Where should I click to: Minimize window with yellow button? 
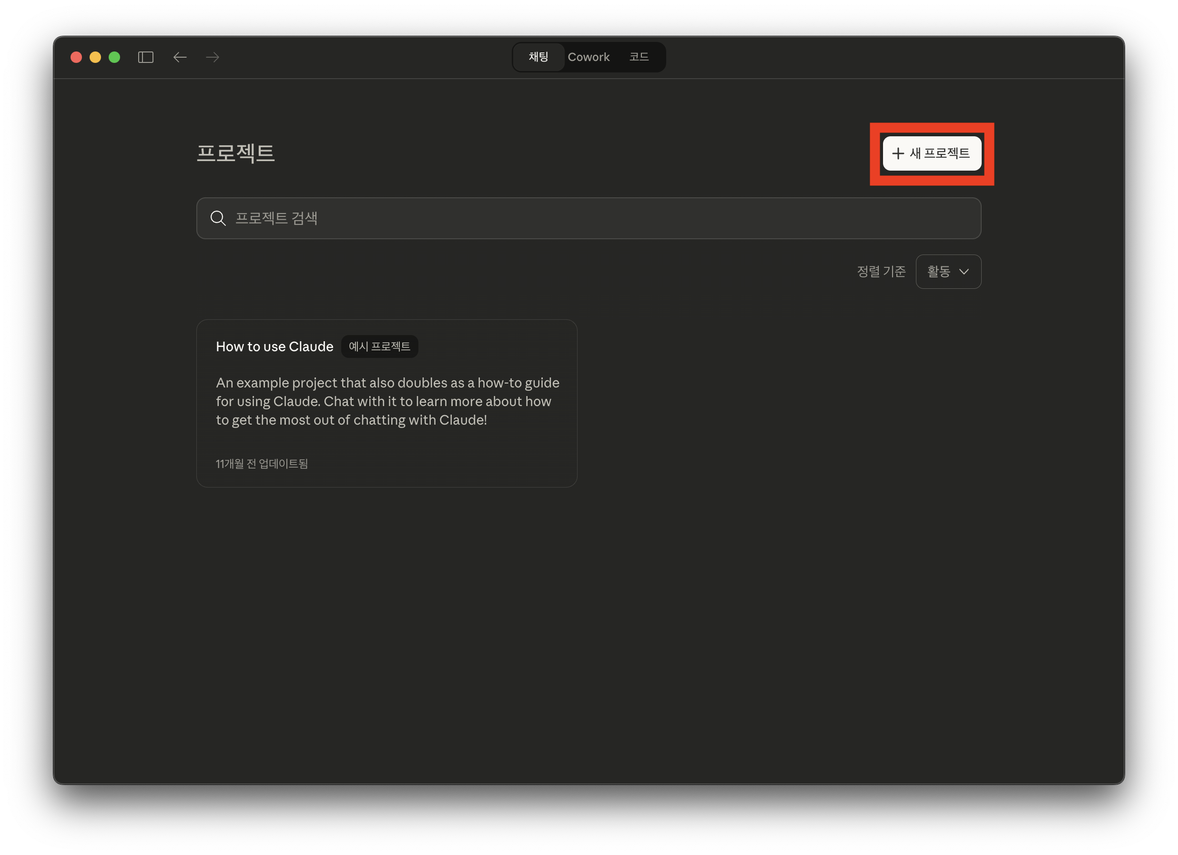click(x=96, y=57)
